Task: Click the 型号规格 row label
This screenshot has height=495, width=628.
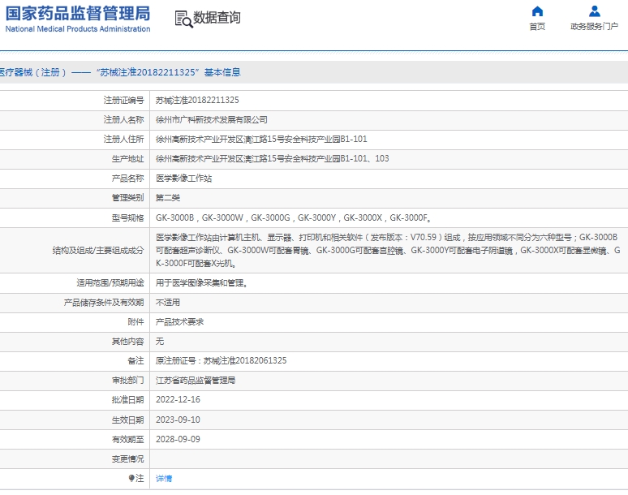Action: coord(127,217)
